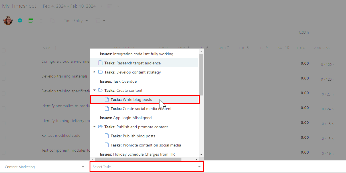Click the document icon beside Write blog posts
This screenshot has width=346, height=173.
106,99
